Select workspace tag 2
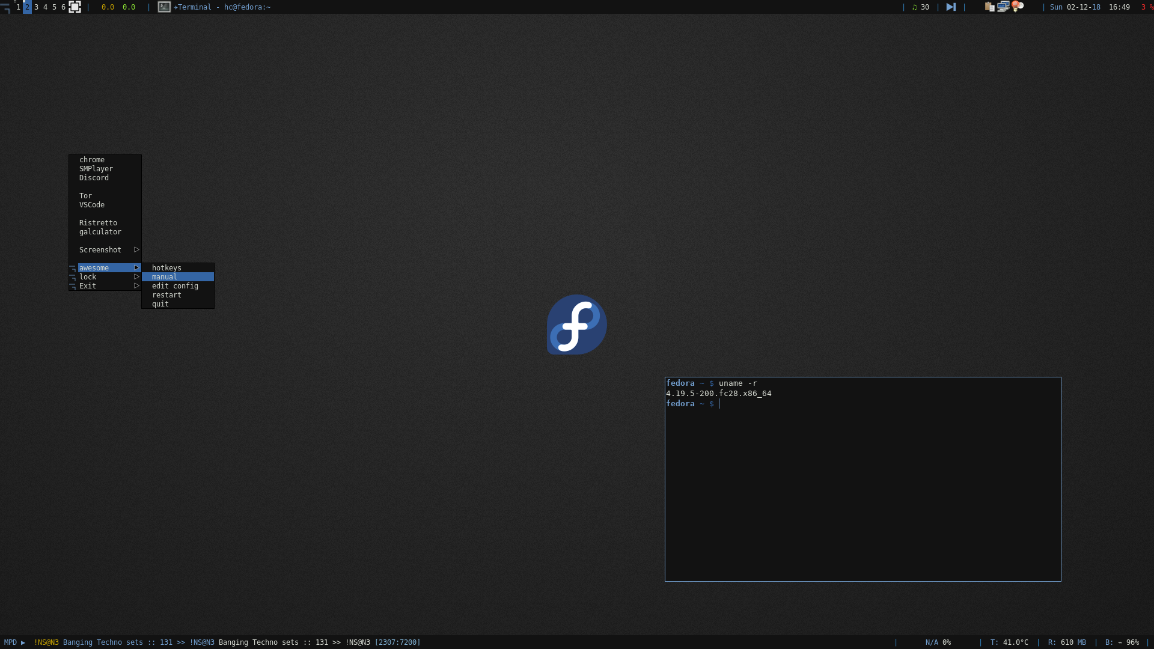The height and width of the screenshot is (649, 1154). [x=27, y=7]
